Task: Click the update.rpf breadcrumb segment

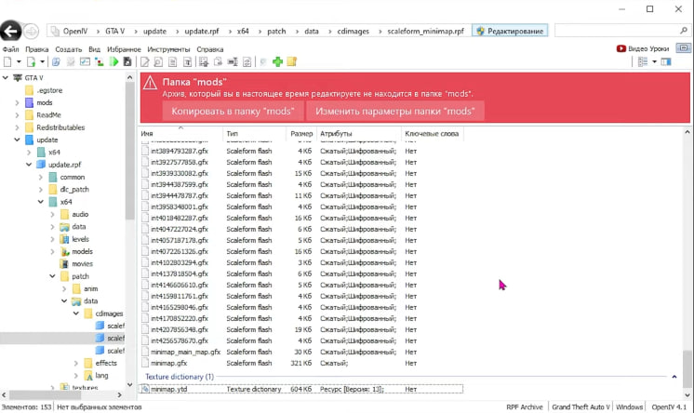Action: 202,31
